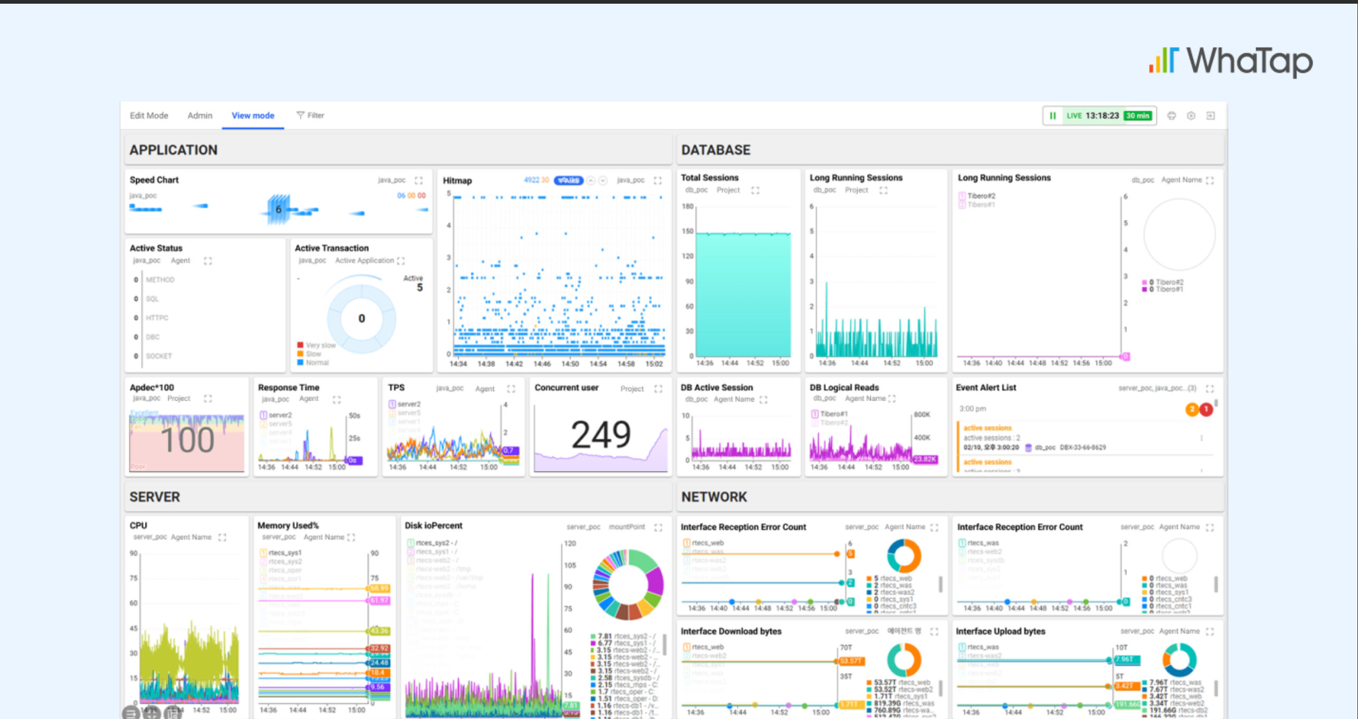Click the Concurrent user 249 value
Image resolution: width=1358 pixels, height=719 pixels.
coord(601,436)
